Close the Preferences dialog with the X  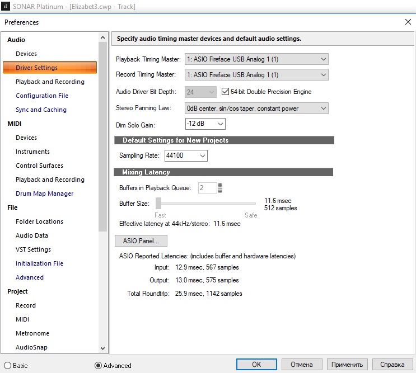408,22
